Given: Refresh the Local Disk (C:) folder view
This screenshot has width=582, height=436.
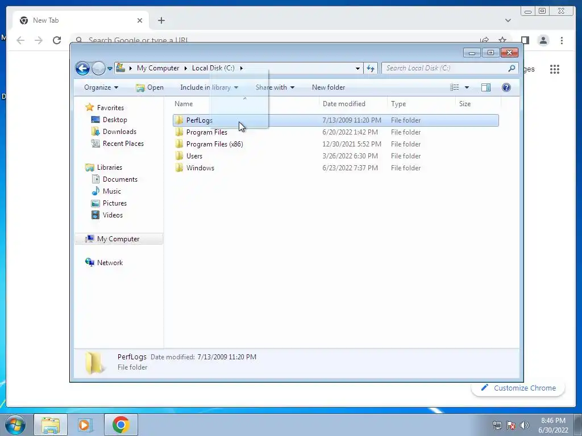Looking at the screenshot, I should pos(371,68).
